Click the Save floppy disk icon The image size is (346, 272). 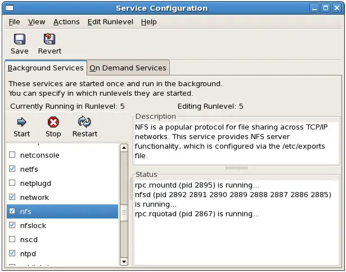coord(19,39)
